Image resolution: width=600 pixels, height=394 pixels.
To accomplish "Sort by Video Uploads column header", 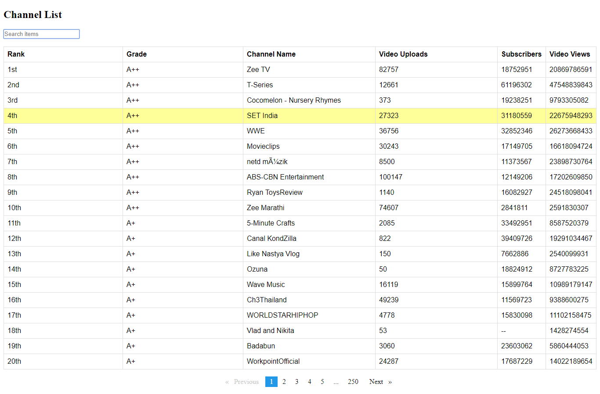I will tap(436, 54).
